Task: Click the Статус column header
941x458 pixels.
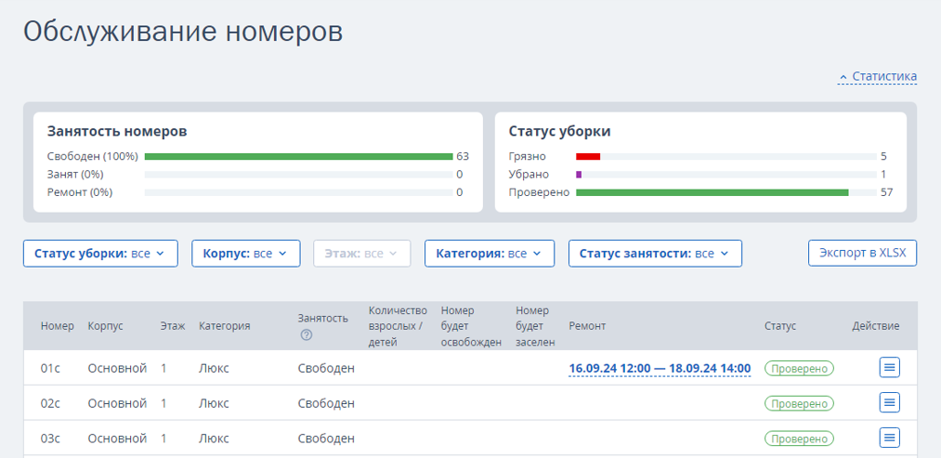Action: 780,326
